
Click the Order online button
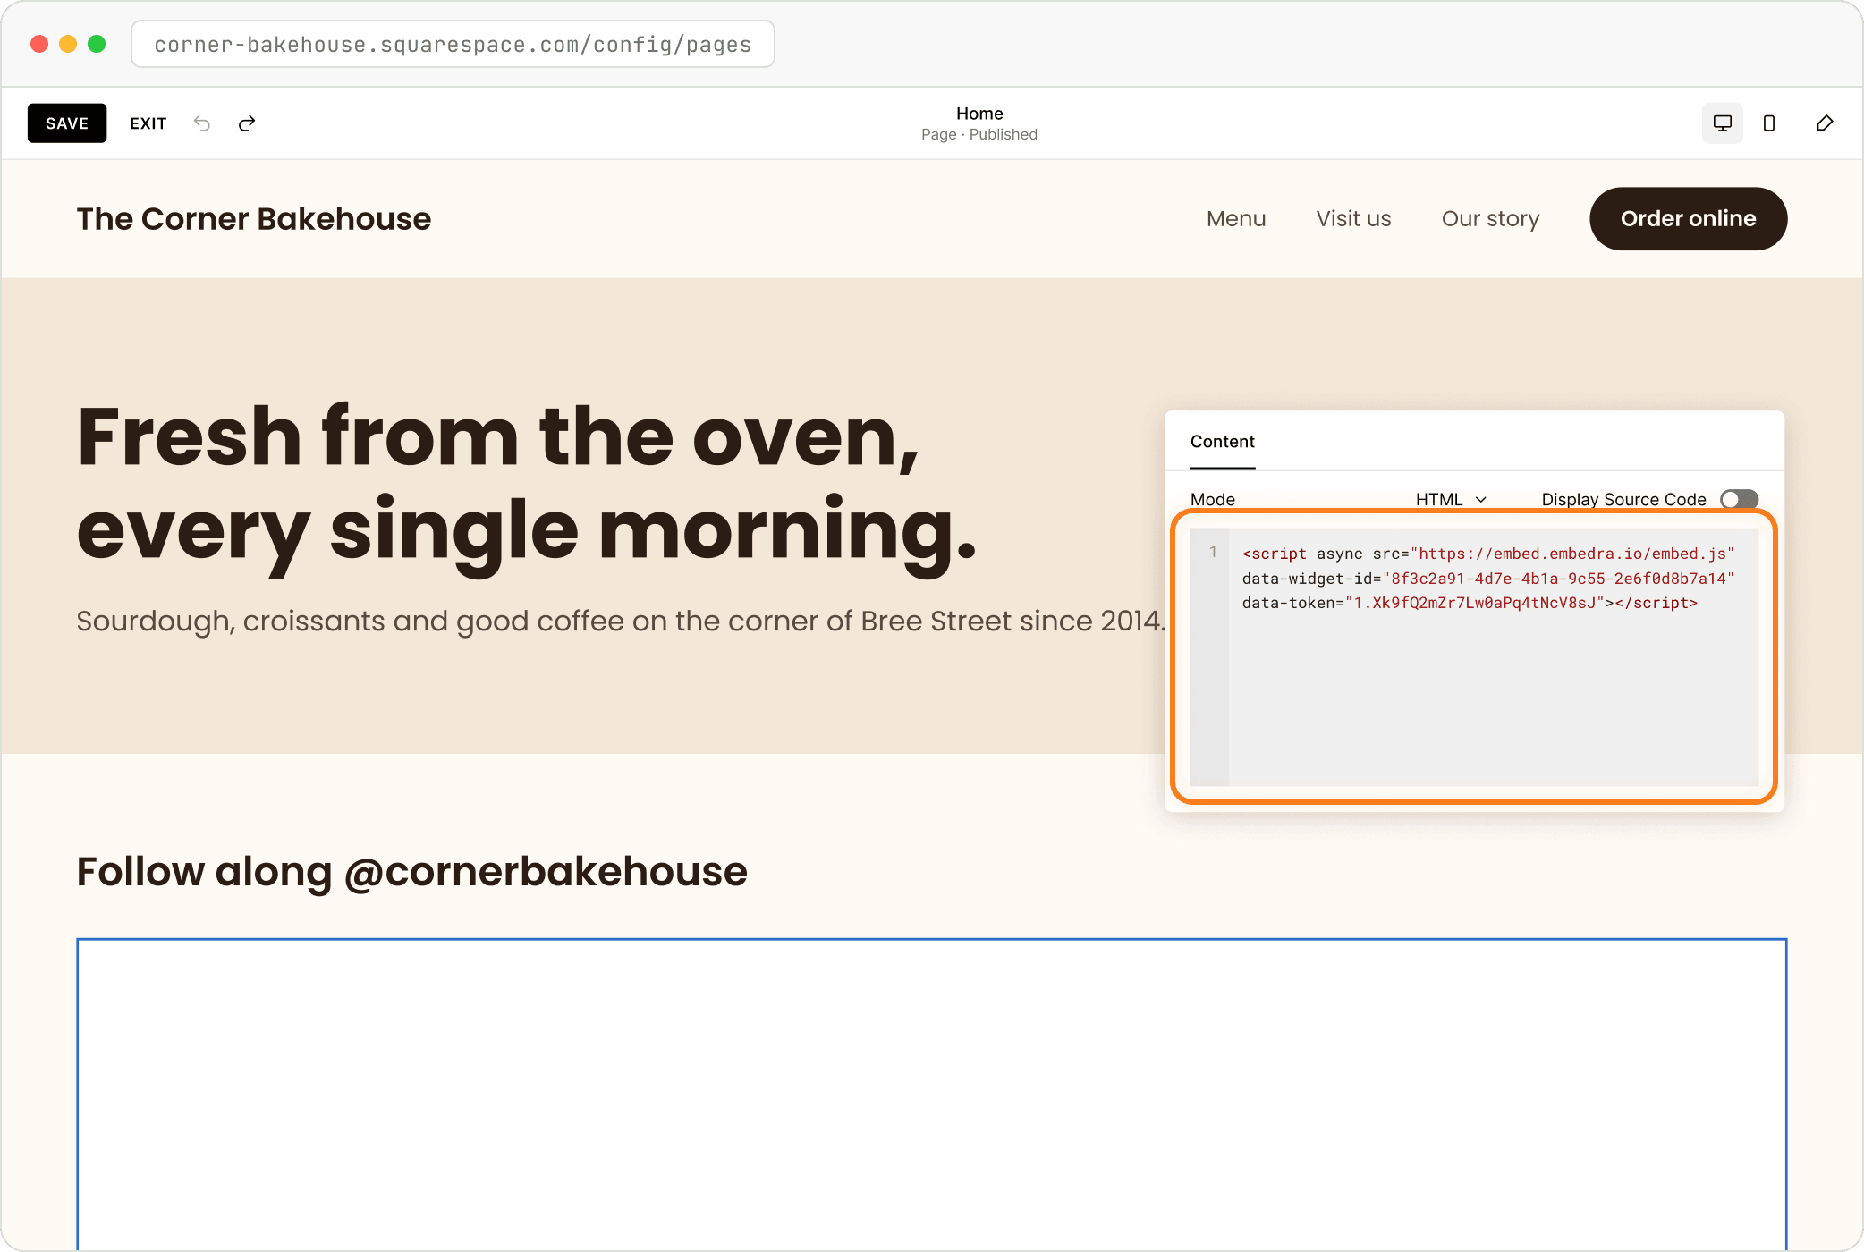1688,219
